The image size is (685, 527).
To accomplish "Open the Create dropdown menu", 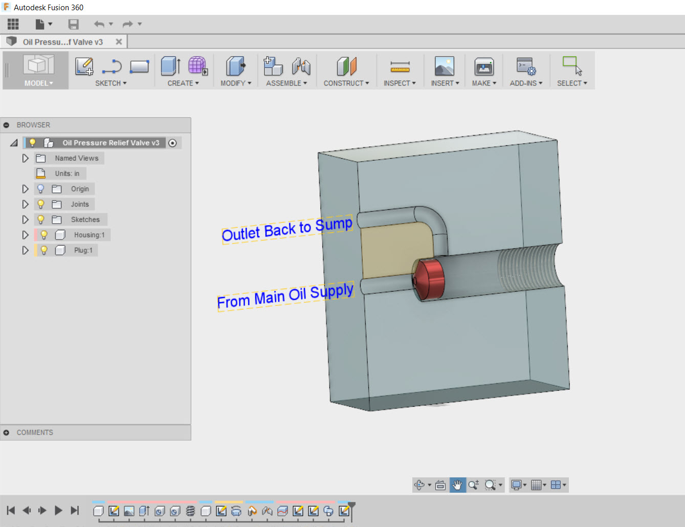I will pos(182,83).
